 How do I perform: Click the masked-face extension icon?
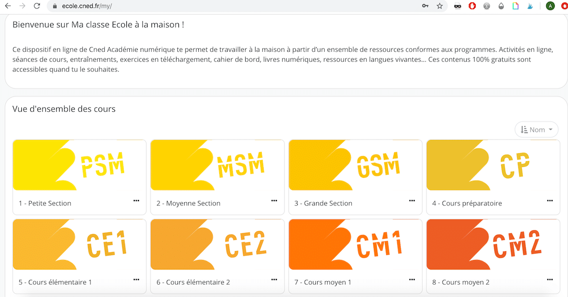(x=458, y=6)
